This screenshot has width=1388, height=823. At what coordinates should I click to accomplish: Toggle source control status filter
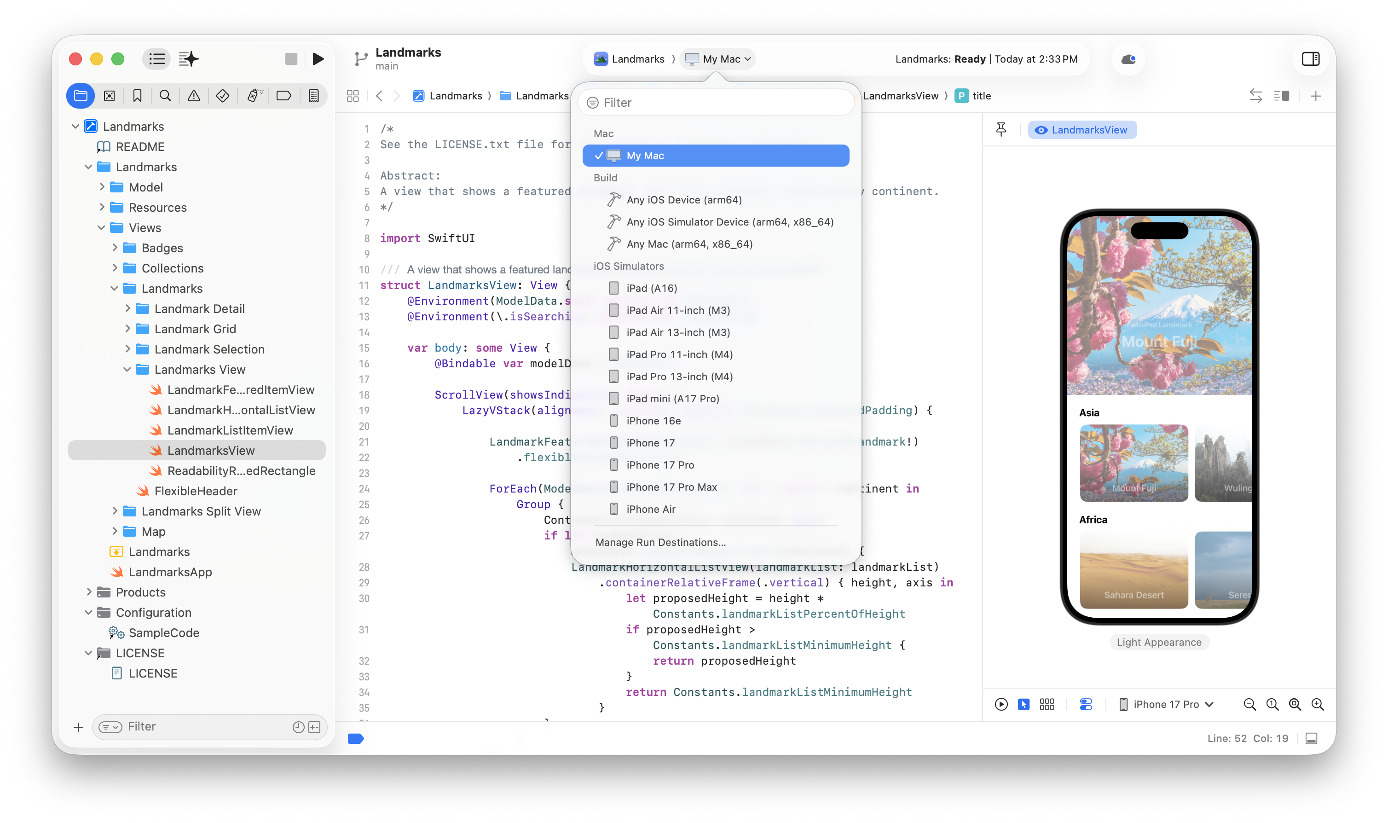point(314,727)
